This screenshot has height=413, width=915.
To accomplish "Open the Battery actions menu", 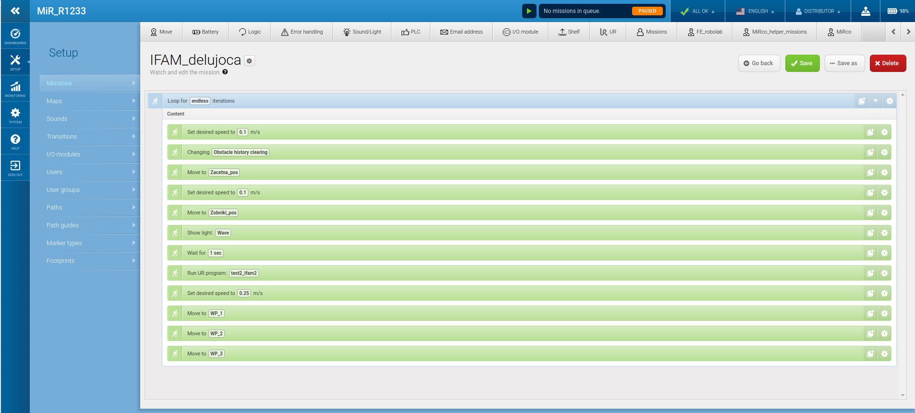I will pos(206,32).
